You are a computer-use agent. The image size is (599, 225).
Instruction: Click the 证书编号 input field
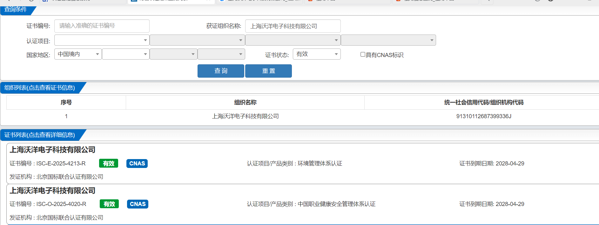tap(102, 26)
